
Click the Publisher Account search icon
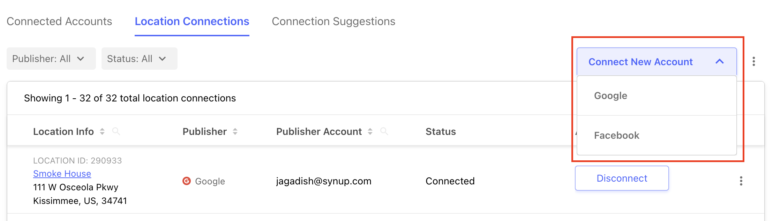pos(384,131)
